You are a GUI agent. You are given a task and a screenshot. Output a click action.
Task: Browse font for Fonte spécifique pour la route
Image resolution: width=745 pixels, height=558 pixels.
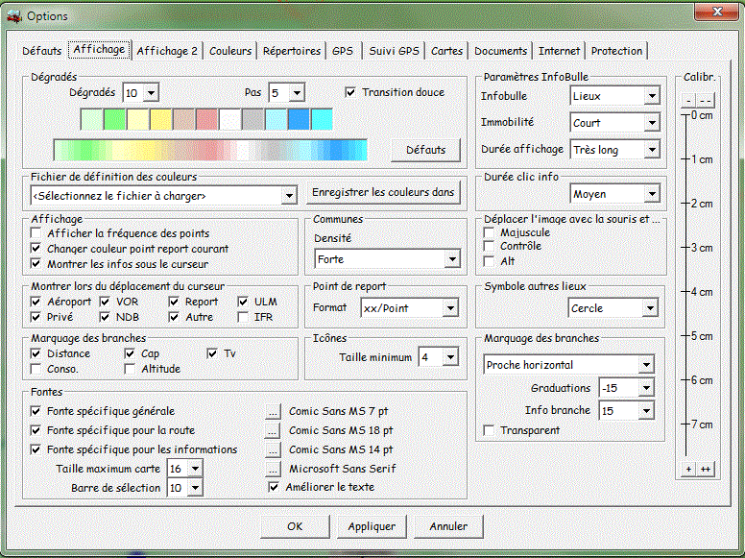click(x=273, y=430)
